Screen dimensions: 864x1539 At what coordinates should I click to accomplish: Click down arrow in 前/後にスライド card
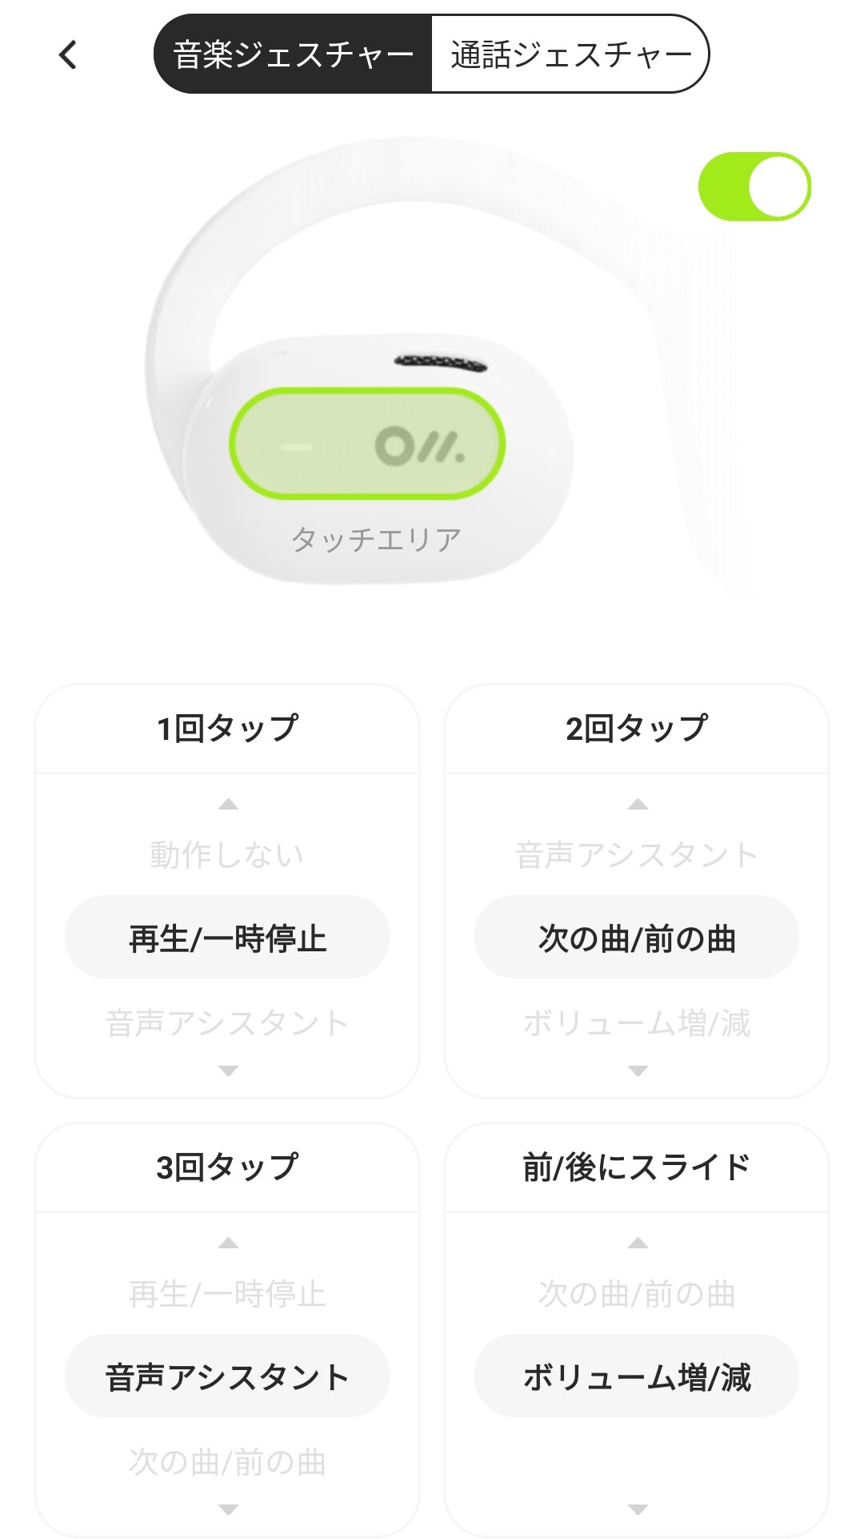point(638,1509)
